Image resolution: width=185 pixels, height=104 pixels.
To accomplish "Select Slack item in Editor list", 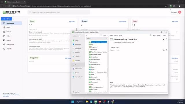I will tap(92, 75).
